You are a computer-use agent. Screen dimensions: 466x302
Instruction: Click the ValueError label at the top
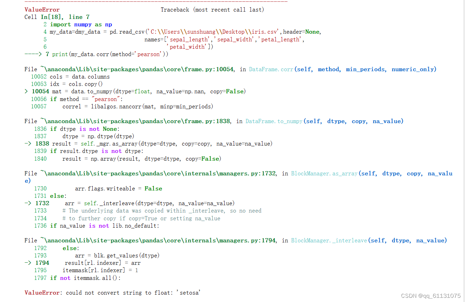click(x=41, y=9)
